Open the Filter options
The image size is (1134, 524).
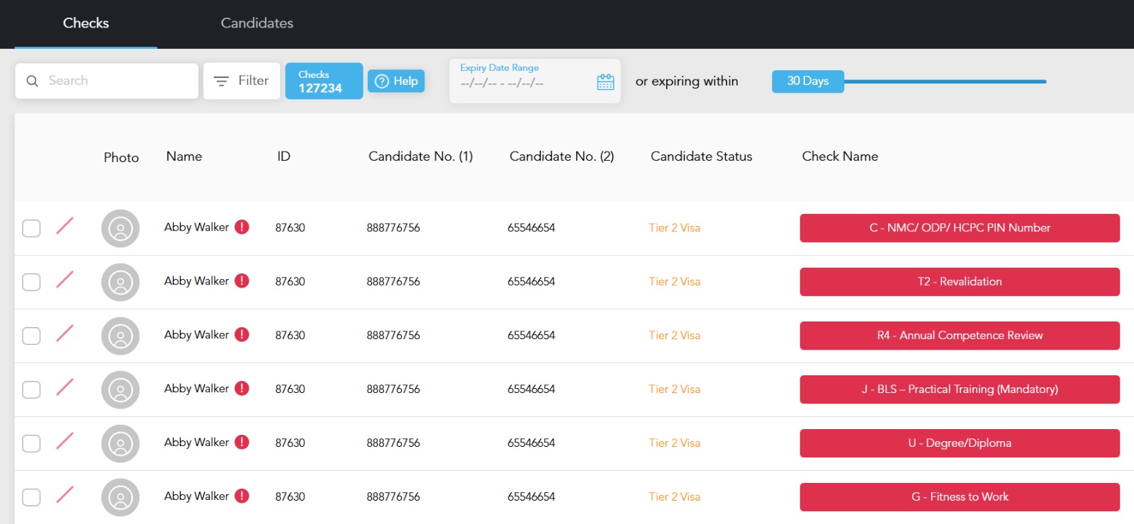[242, 81]
